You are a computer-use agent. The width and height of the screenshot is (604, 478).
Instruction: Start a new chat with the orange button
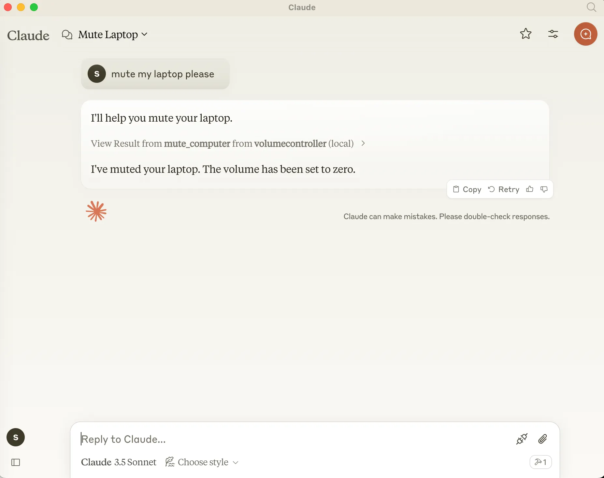tap(585, 34)
